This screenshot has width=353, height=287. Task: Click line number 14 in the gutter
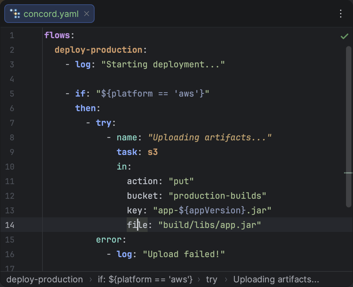pos(10,225)
